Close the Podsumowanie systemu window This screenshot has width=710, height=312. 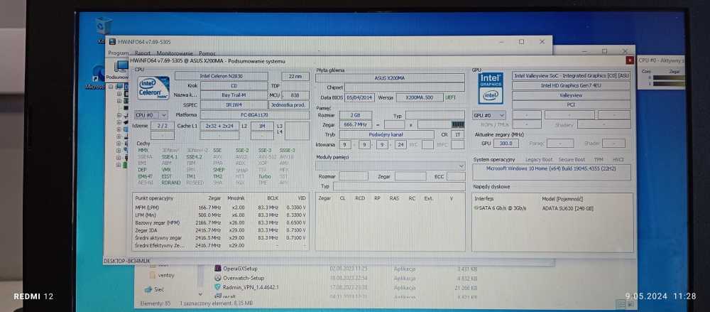pyautogui.click(x=629, y=61)
